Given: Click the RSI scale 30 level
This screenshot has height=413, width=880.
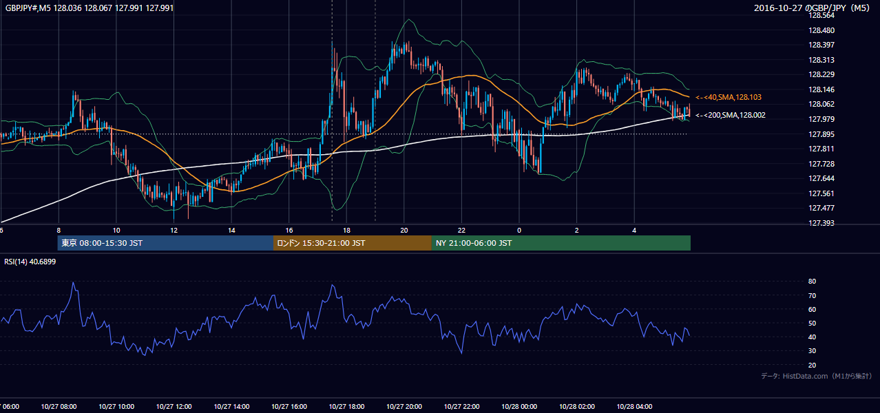Looking at the screenshot, I should 812,351.
